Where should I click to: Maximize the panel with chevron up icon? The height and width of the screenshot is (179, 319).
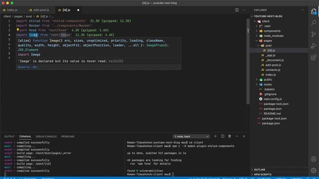point(237,136)
